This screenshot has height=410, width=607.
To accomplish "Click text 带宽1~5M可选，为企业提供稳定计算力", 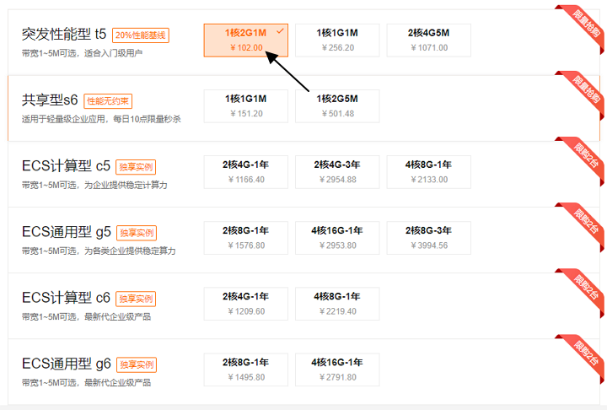I will [x=94, y=185].
